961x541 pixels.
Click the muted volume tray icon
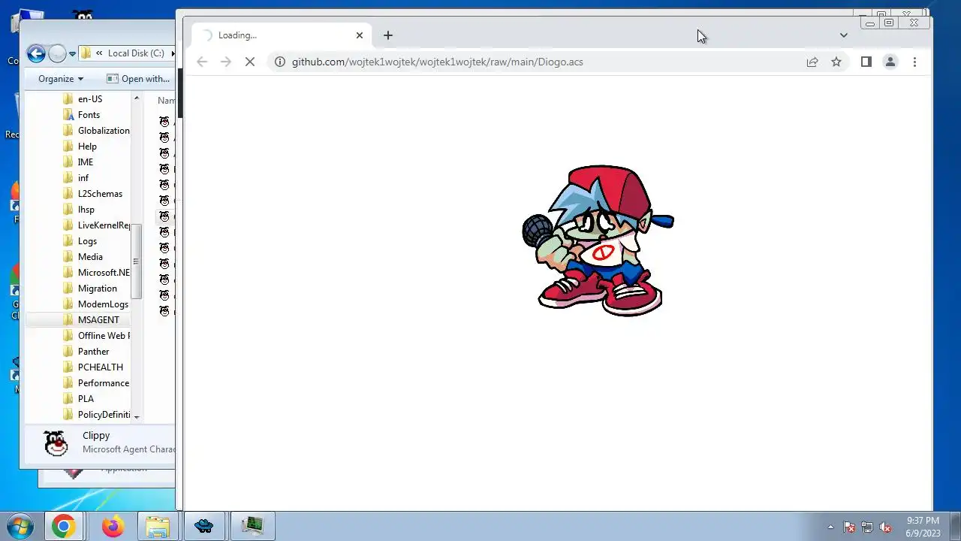[x=886, y=527]
